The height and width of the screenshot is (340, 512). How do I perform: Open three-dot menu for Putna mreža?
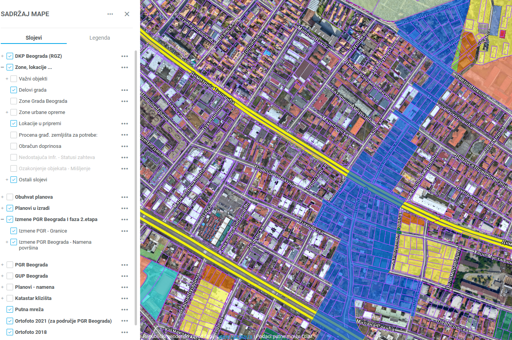(124, 310)
